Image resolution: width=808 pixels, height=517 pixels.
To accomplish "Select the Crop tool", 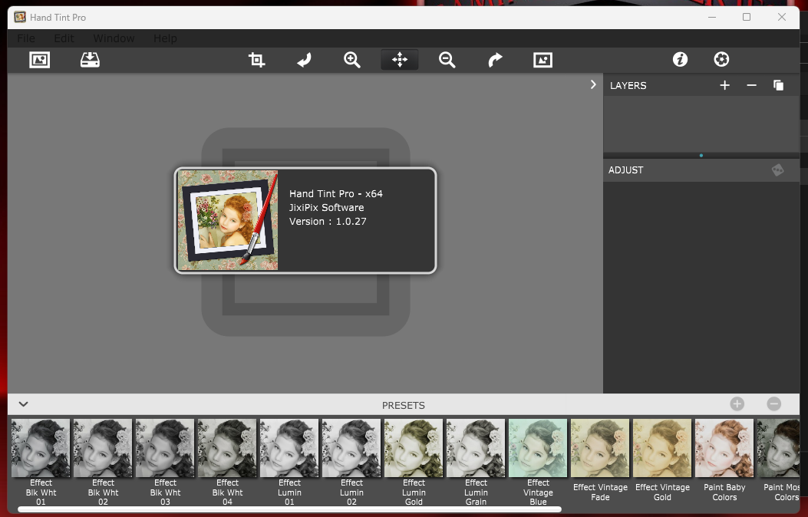I will 256,60.
